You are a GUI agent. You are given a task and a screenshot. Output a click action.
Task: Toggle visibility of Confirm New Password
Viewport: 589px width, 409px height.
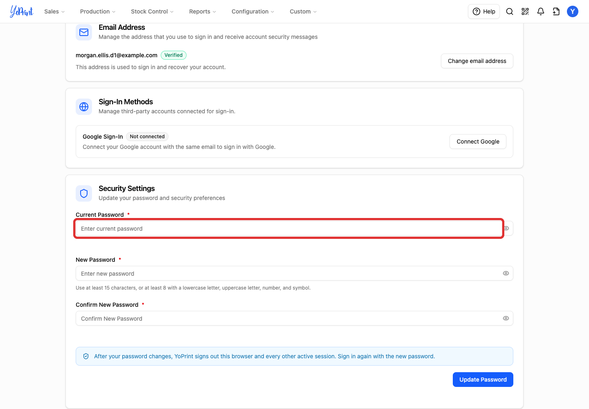(x=506, y=318)
